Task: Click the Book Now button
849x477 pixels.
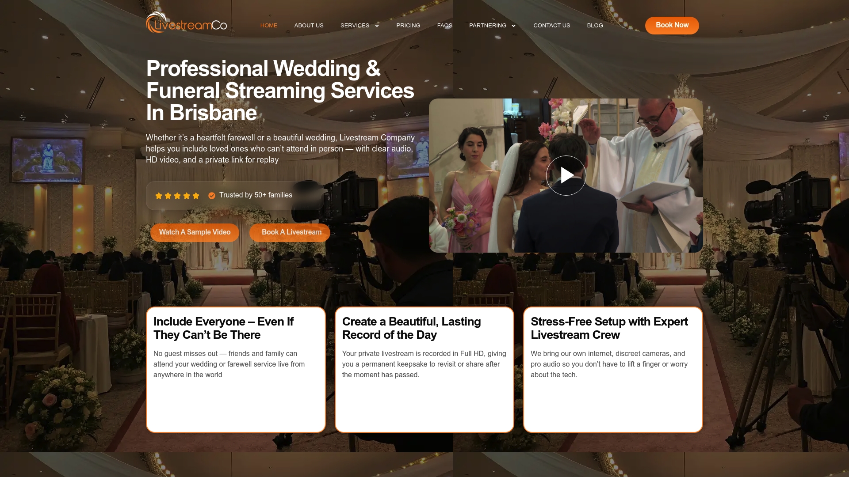Action: tap(672, 26)
